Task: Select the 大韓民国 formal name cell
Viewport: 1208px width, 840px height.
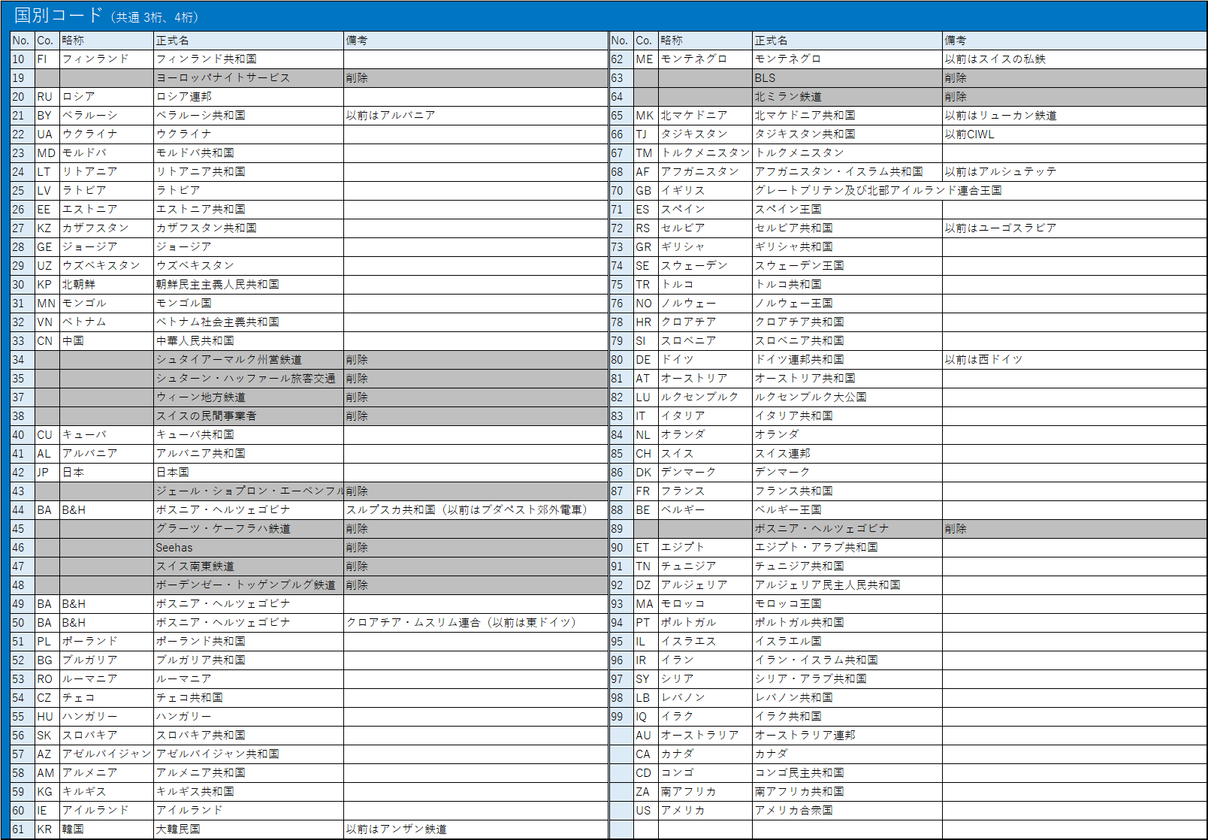Action: click(249, 829)
